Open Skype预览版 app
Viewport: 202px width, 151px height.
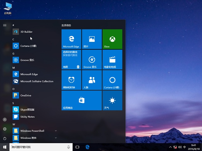pyautogui.click(x=27, y=109)
